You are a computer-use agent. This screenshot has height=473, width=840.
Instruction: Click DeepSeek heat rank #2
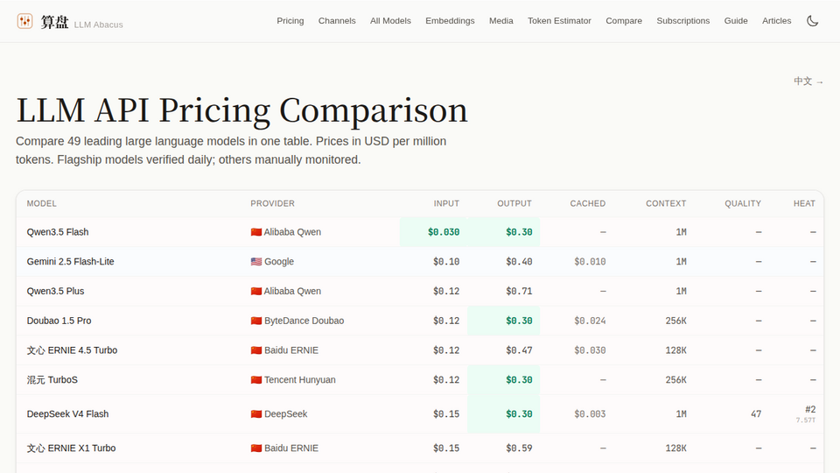(x=810, y=409)
